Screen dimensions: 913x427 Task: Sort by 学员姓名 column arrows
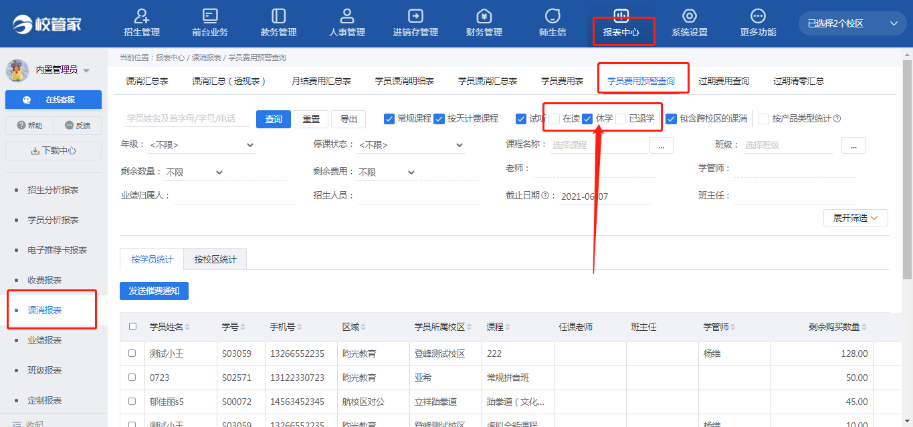187,327
